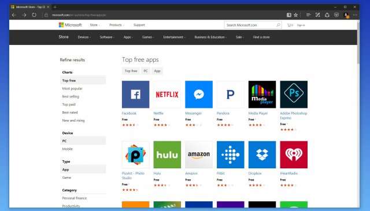Open the Edge Hub icon
This screenshot has height=211, width=370.
(308, 15)
